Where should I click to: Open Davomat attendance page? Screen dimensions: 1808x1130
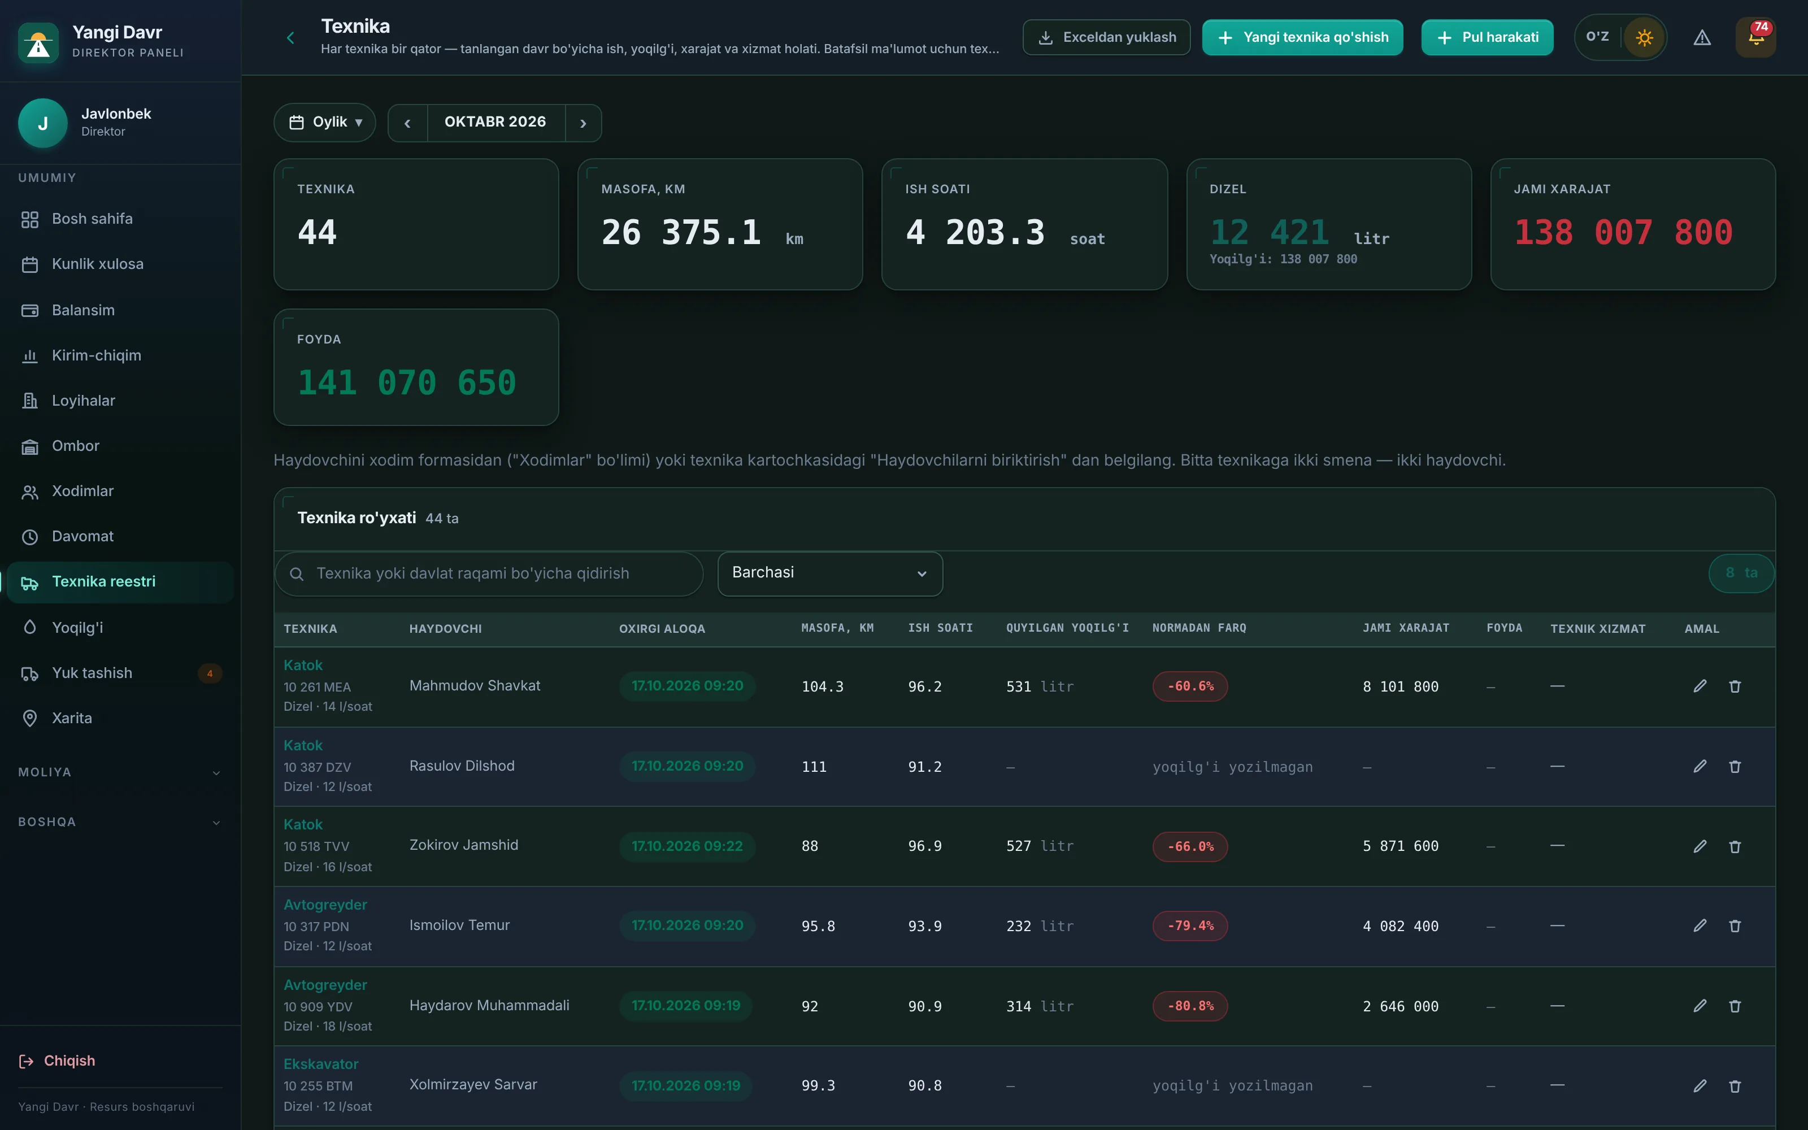[x=120, y=537]
